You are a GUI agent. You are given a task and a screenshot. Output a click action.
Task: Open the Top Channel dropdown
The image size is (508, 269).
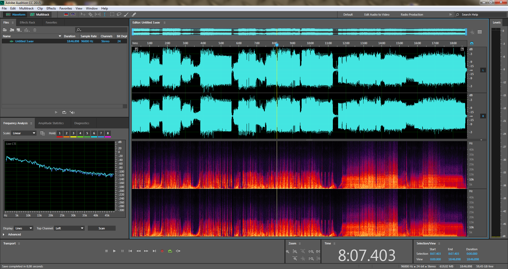(x=69, y=228)
